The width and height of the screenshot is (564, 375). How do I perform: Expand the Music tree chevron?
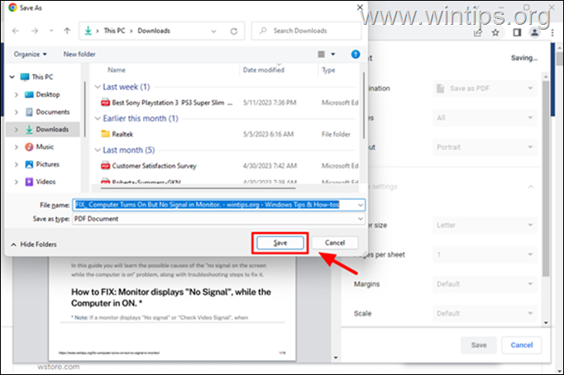pos(17,147)
